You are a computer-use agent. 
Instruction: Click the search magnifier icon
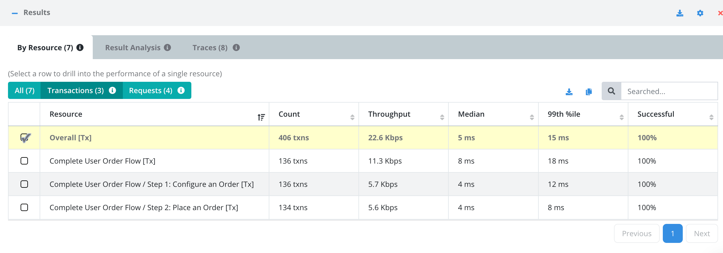pos(612,91)
